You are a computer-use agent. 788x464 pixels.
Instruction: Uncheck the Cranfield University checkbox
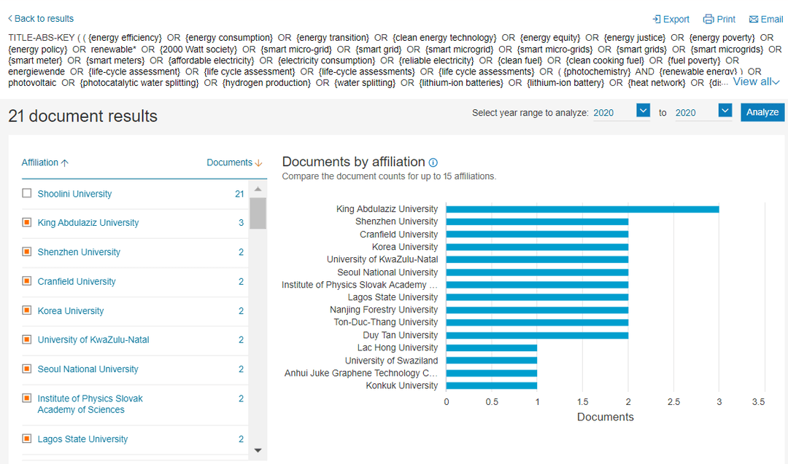click(27, 281)
